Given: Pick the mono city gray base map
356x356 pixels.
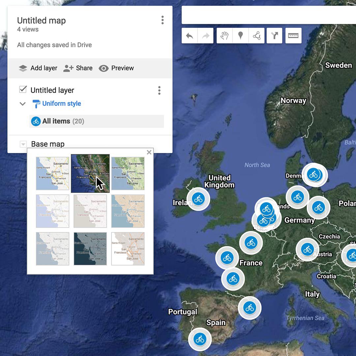Looking at the screenshot, I should 90,211.
